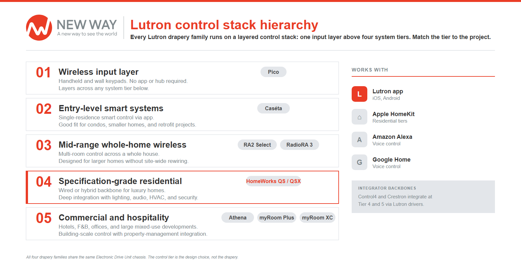521x265 pixels.
Task: Click the 'Specification-grade residential' heading
Action: tap(120, 181)
